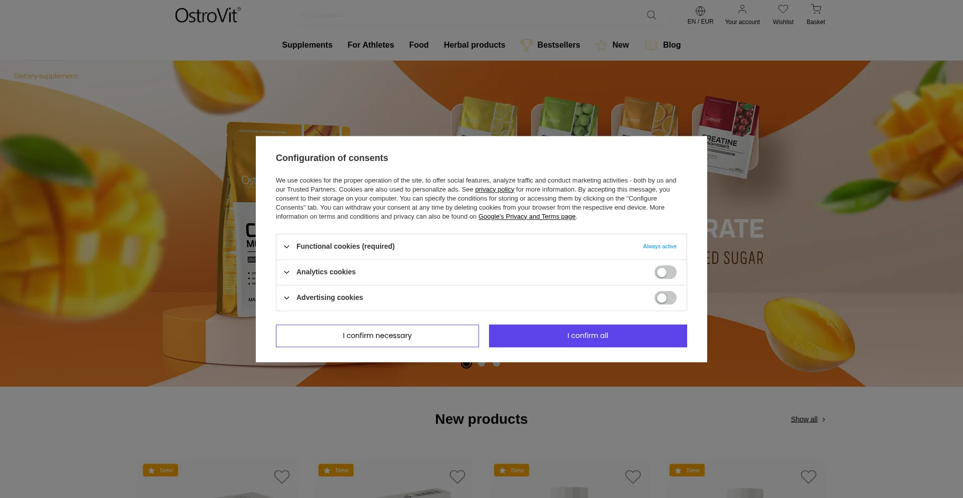Expand the Functional cookies section
Screen dimensions: 963x498
point(286,246)
